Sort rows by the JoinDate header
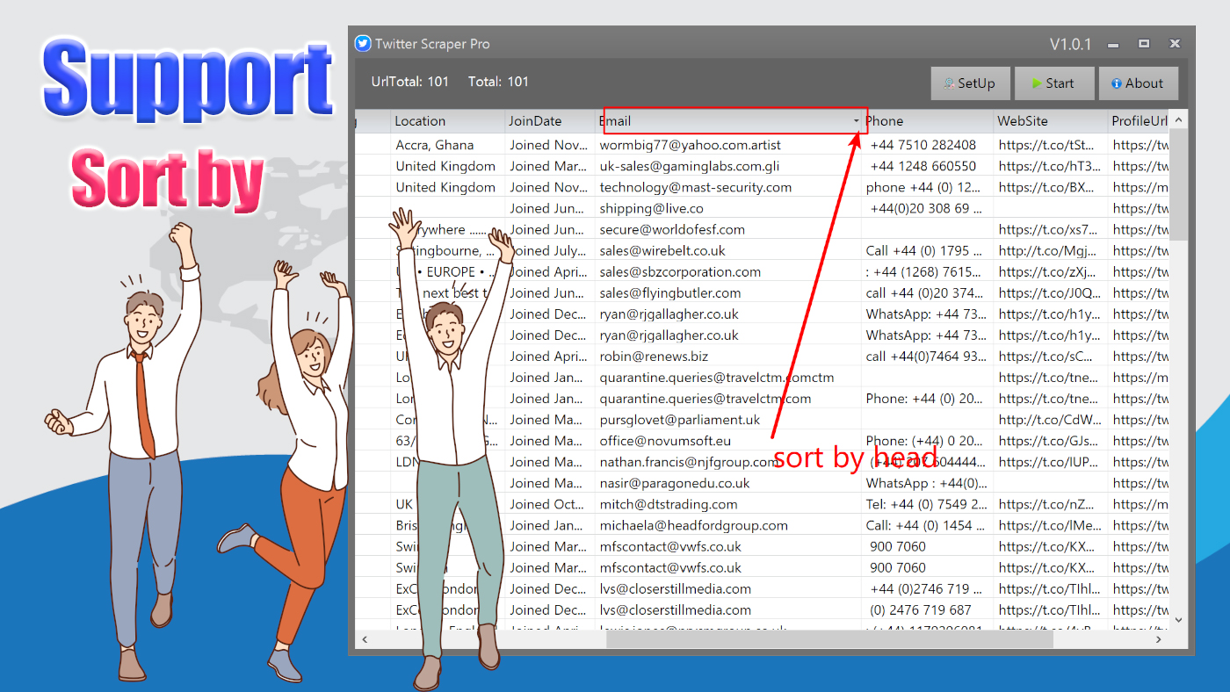Screen dimensions: 1230x692 [x=551, y=121]
